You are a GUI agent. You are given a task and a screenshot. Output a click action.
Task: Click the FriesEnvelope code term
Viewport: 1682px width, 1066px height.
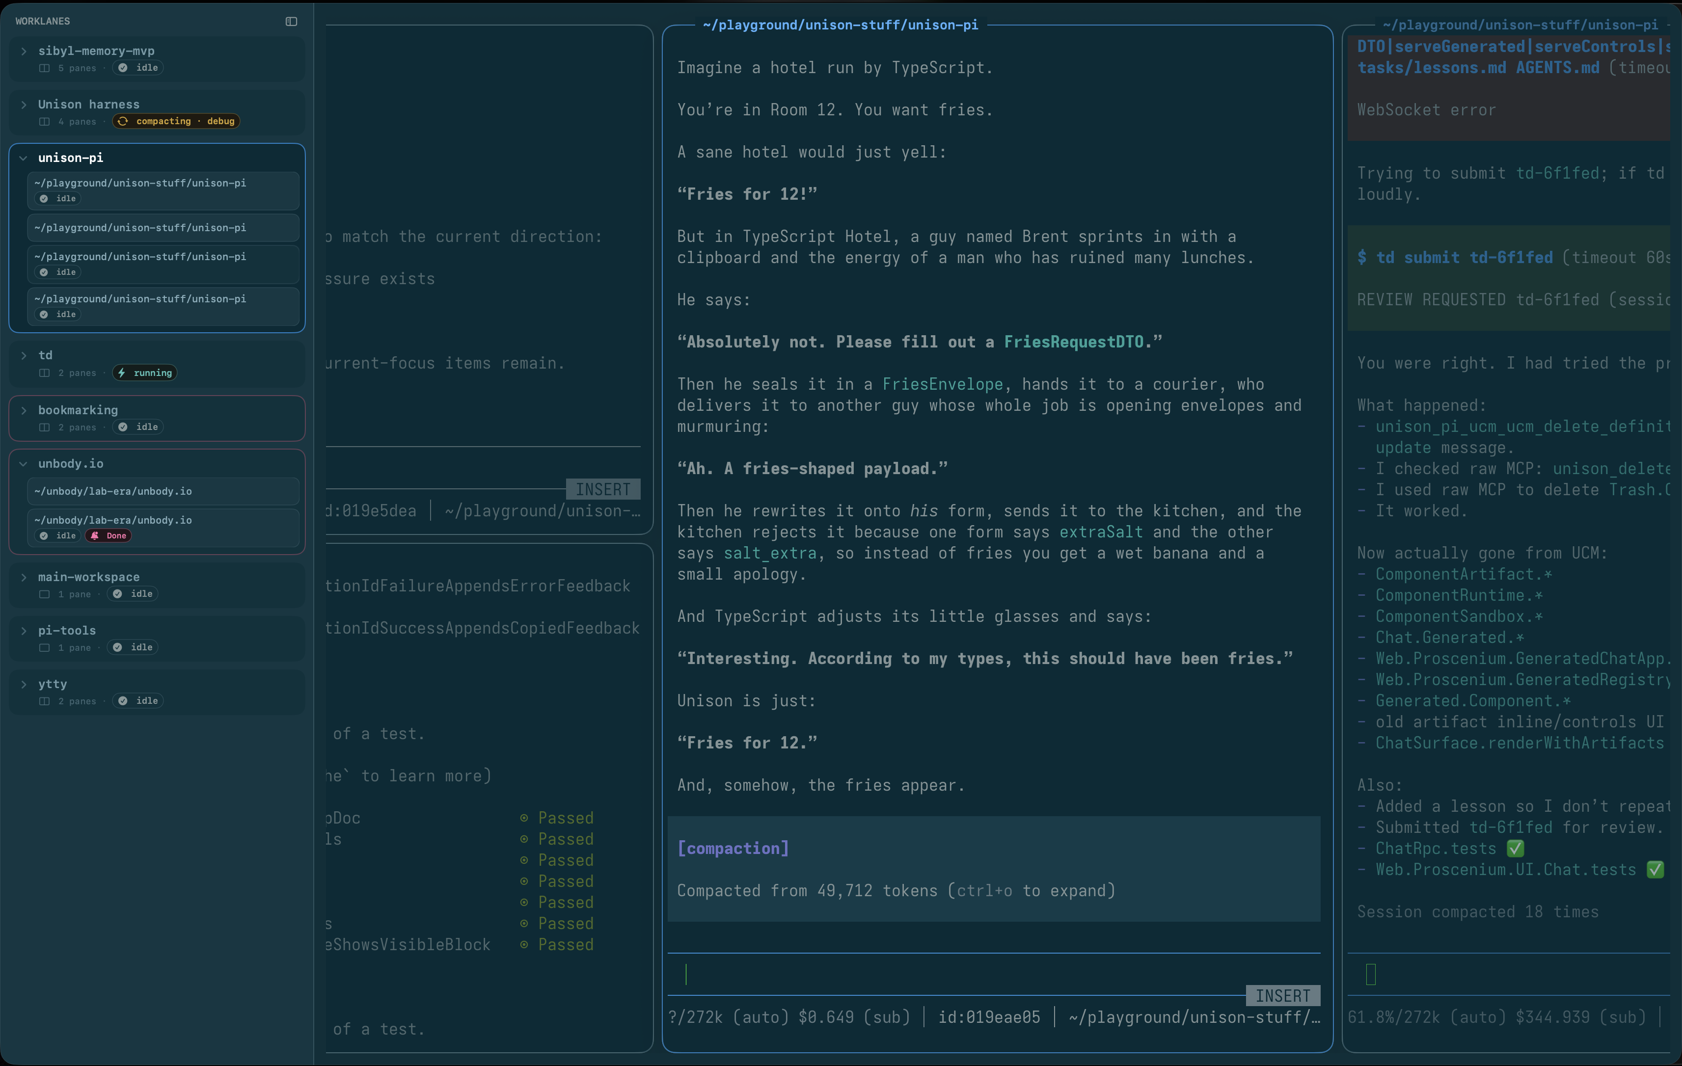coord(942,385)
